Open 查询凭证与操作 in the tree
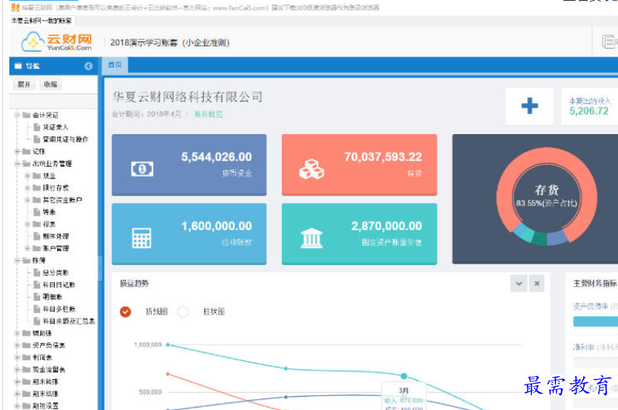The height and width of the screenshot is (410, 618). tap(65, 140)
